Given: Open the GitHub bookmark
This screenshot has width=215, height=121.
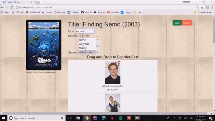Looking at the screenshot, I should 86,12.
